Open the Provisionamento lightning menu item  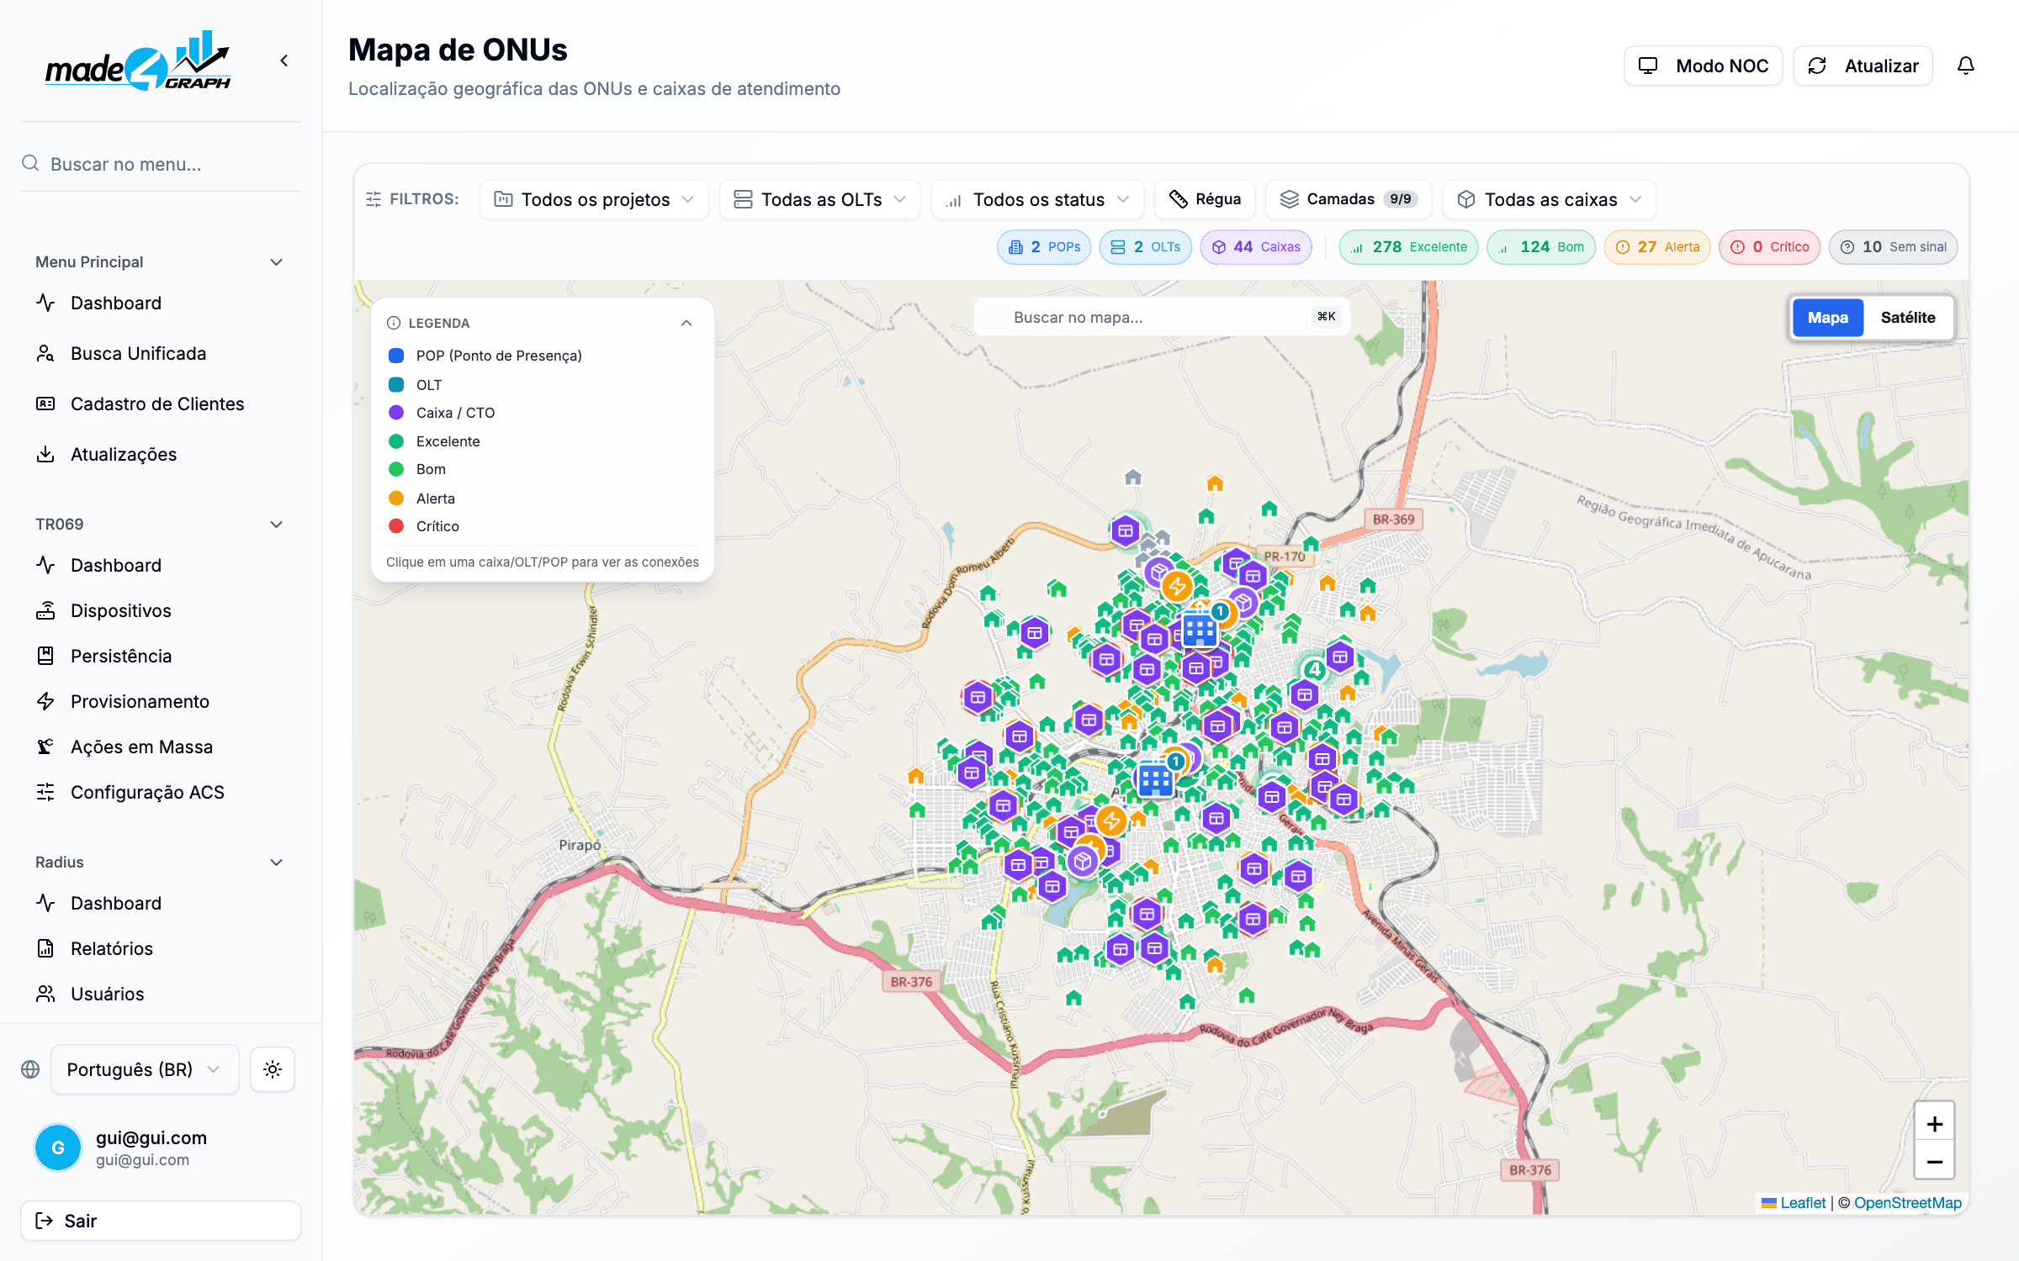coord(140,701)
